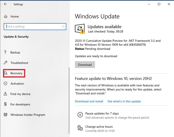Click the Activation checkmark circle icon

(x=5, y=83)
